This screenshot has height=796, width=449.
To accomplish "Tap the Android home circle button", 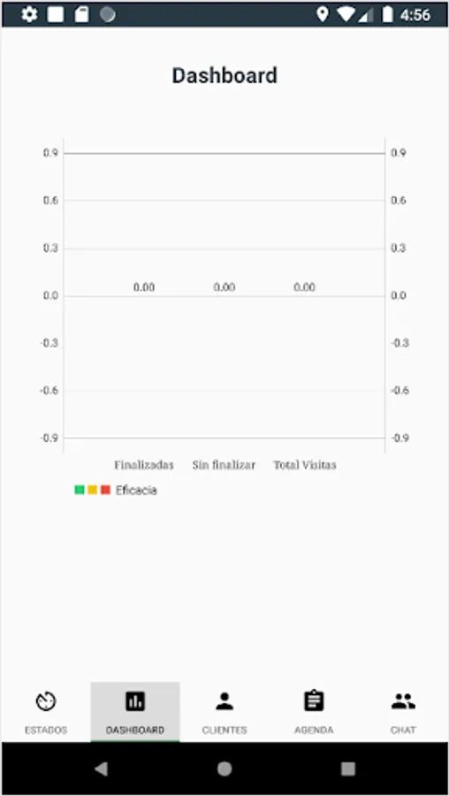I will click(x=224, y=769).
